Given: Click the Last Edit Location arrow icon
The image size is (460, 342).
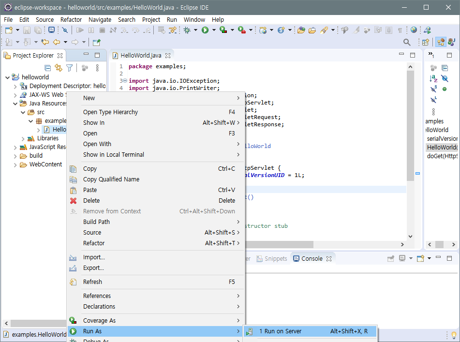Looking at the screenshot, I should (45, 42).
